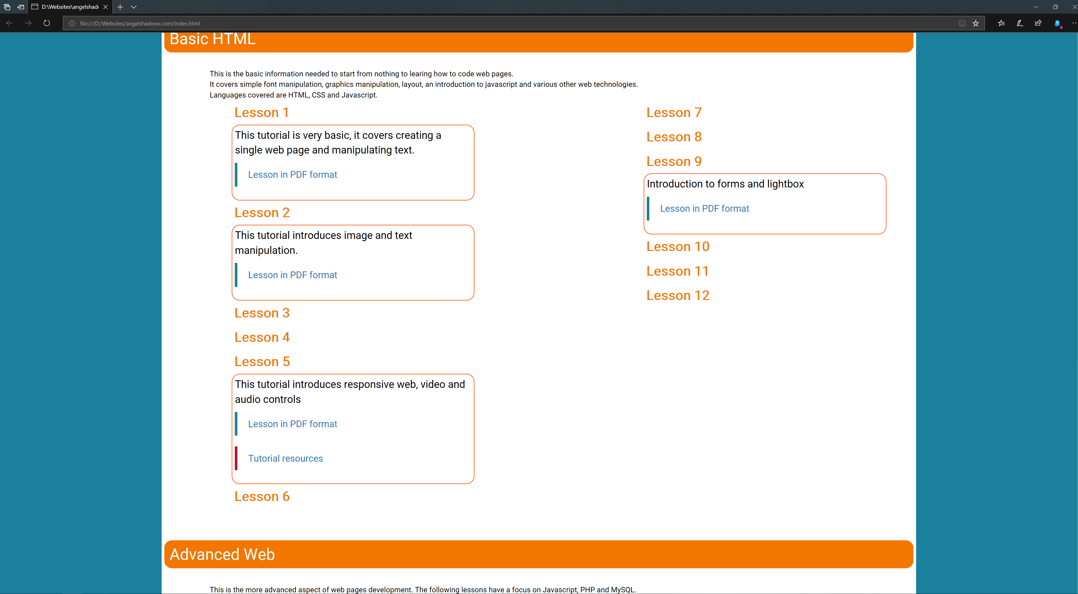This screenshot has width=1078, height=594.
Task: Show tabs you've set aside icon
Action: coord(7,7)
